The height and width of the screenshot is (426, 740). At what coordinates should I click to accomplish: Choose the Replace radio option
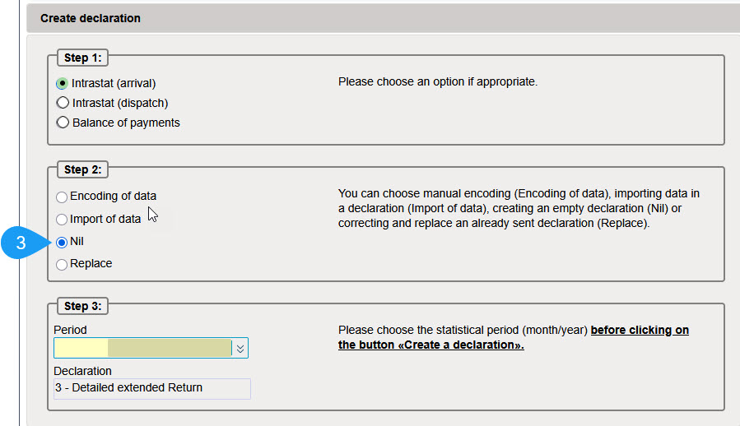[62, 265]
